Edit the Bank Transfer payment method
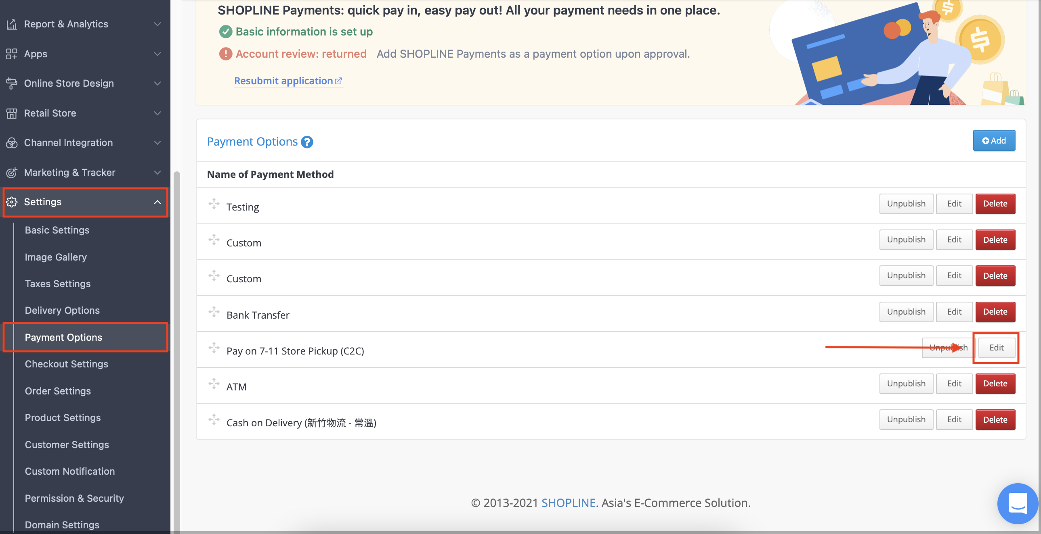This screenshot has width=1041, height=534. coord(954,312)
